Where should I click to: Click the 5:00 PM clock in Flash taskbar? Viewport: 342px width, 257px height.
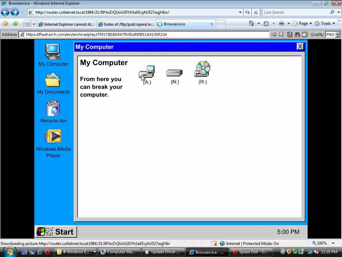[x=288, y=232]
